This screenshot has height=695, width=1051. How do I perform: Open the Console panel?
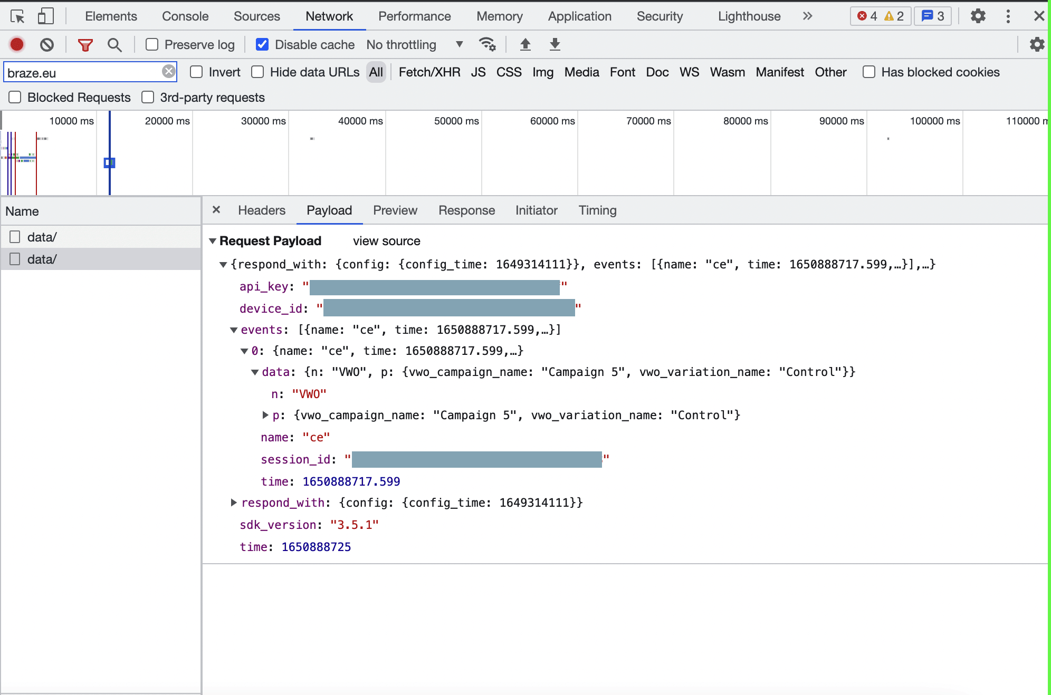[x=185, y=16]
